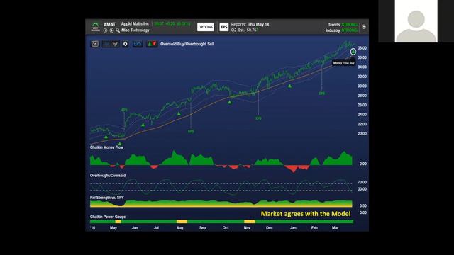Toggle the buy/sell signal triangles button
Screen dimensions: 454x255
coord(152,44)
